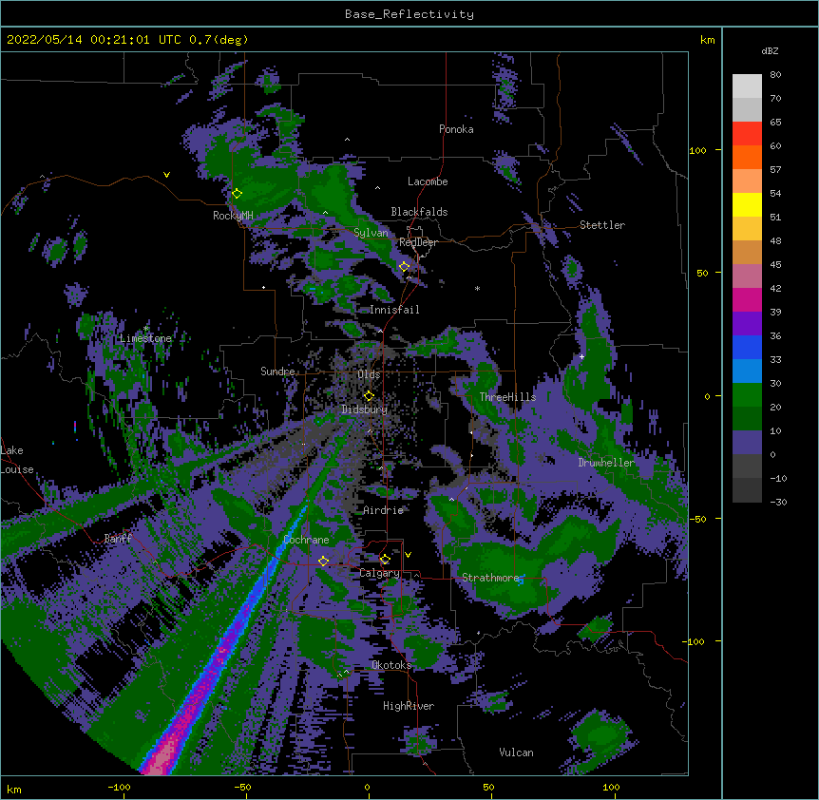Click the yellow V marker east of Calgary

[408, 555]
